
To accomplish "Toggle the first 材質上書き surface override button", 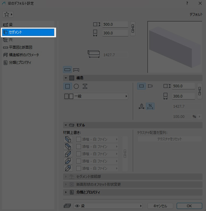I will click(68, 139).
